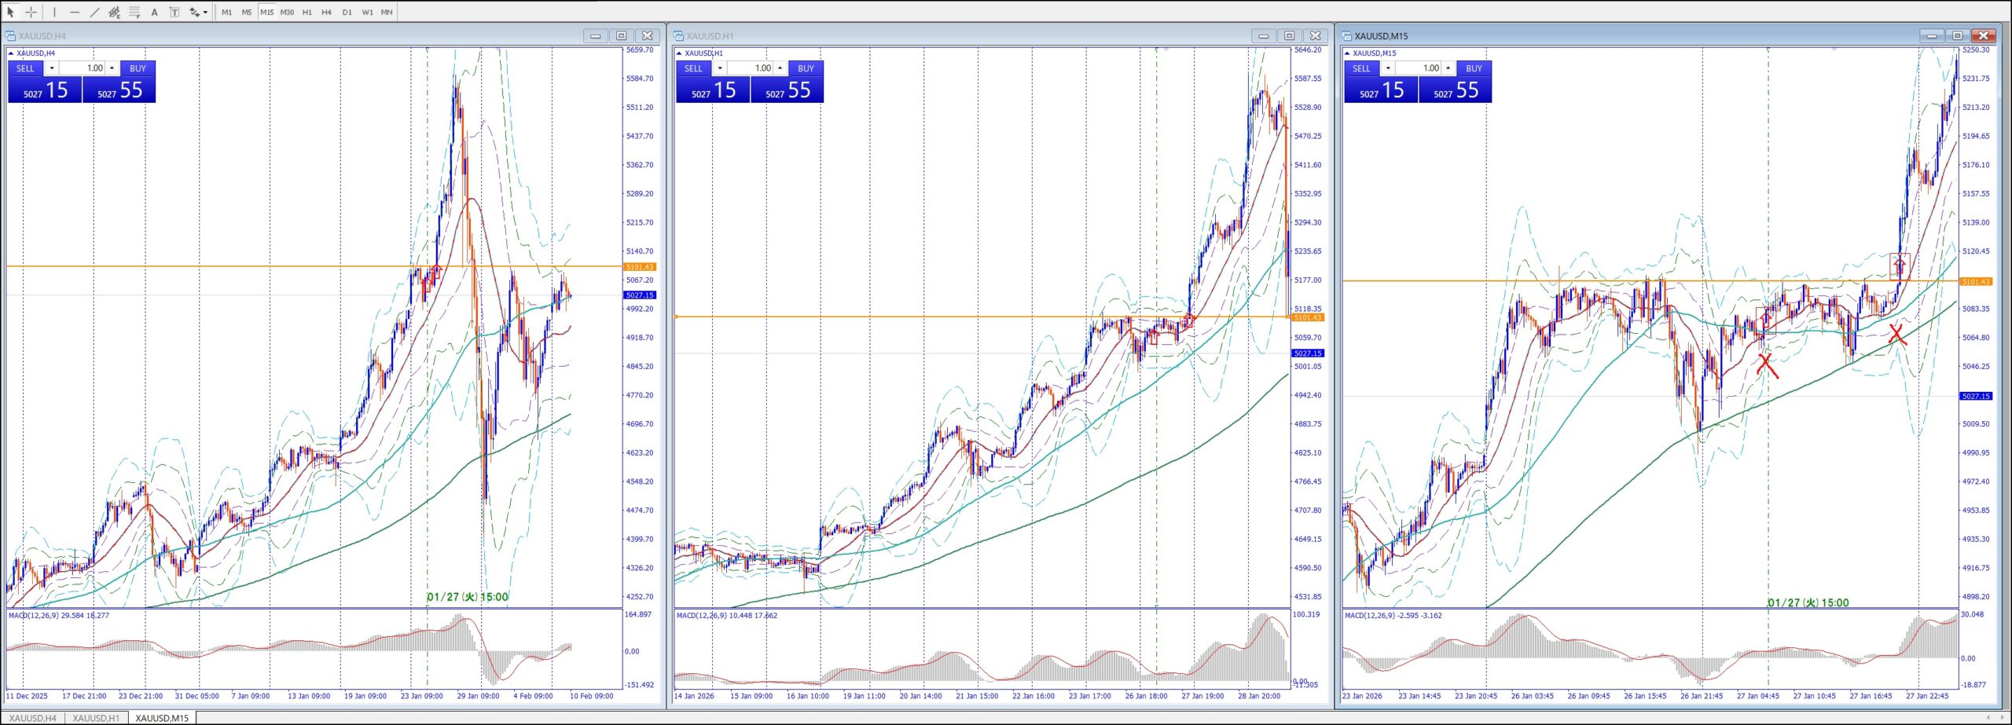Toggle the M30 timeframe button
Viewport: 2012px width, 725px height.
(287, 12)
